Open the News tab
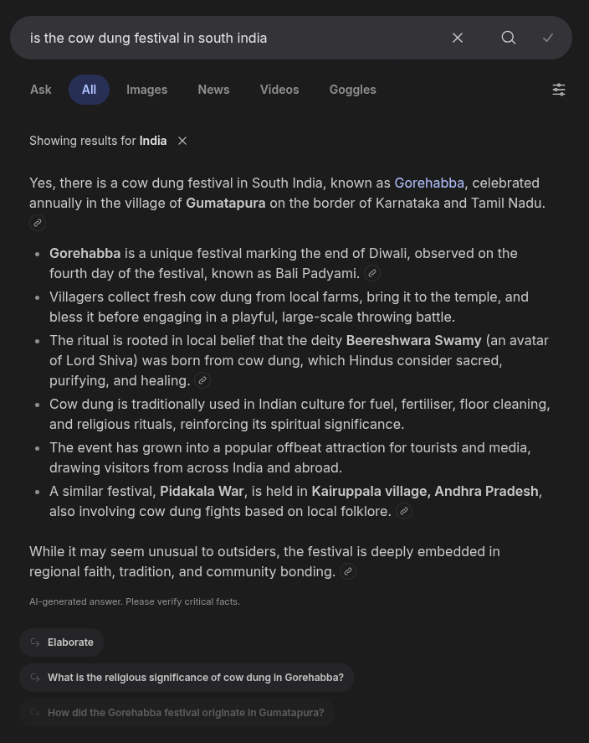 click(x=213, y=90)
